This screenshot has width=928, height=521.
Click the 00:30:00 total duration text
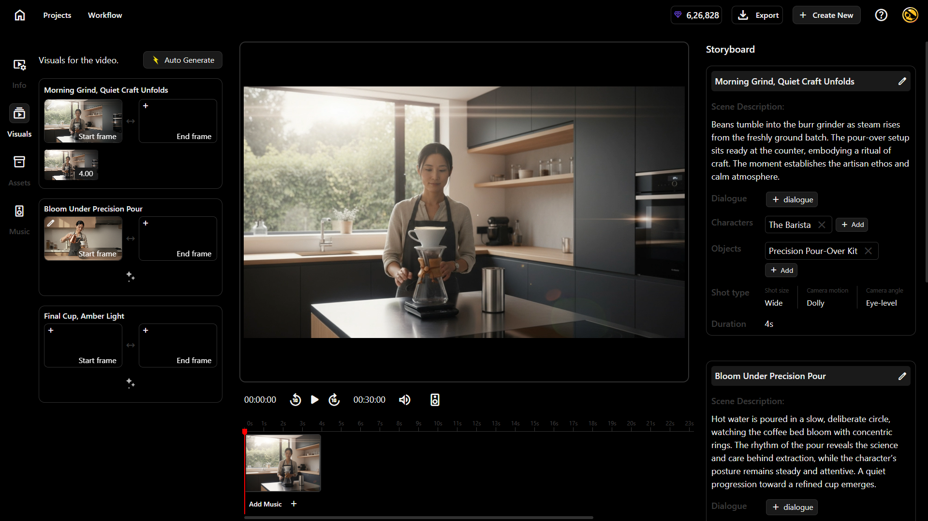click(369, 400)
